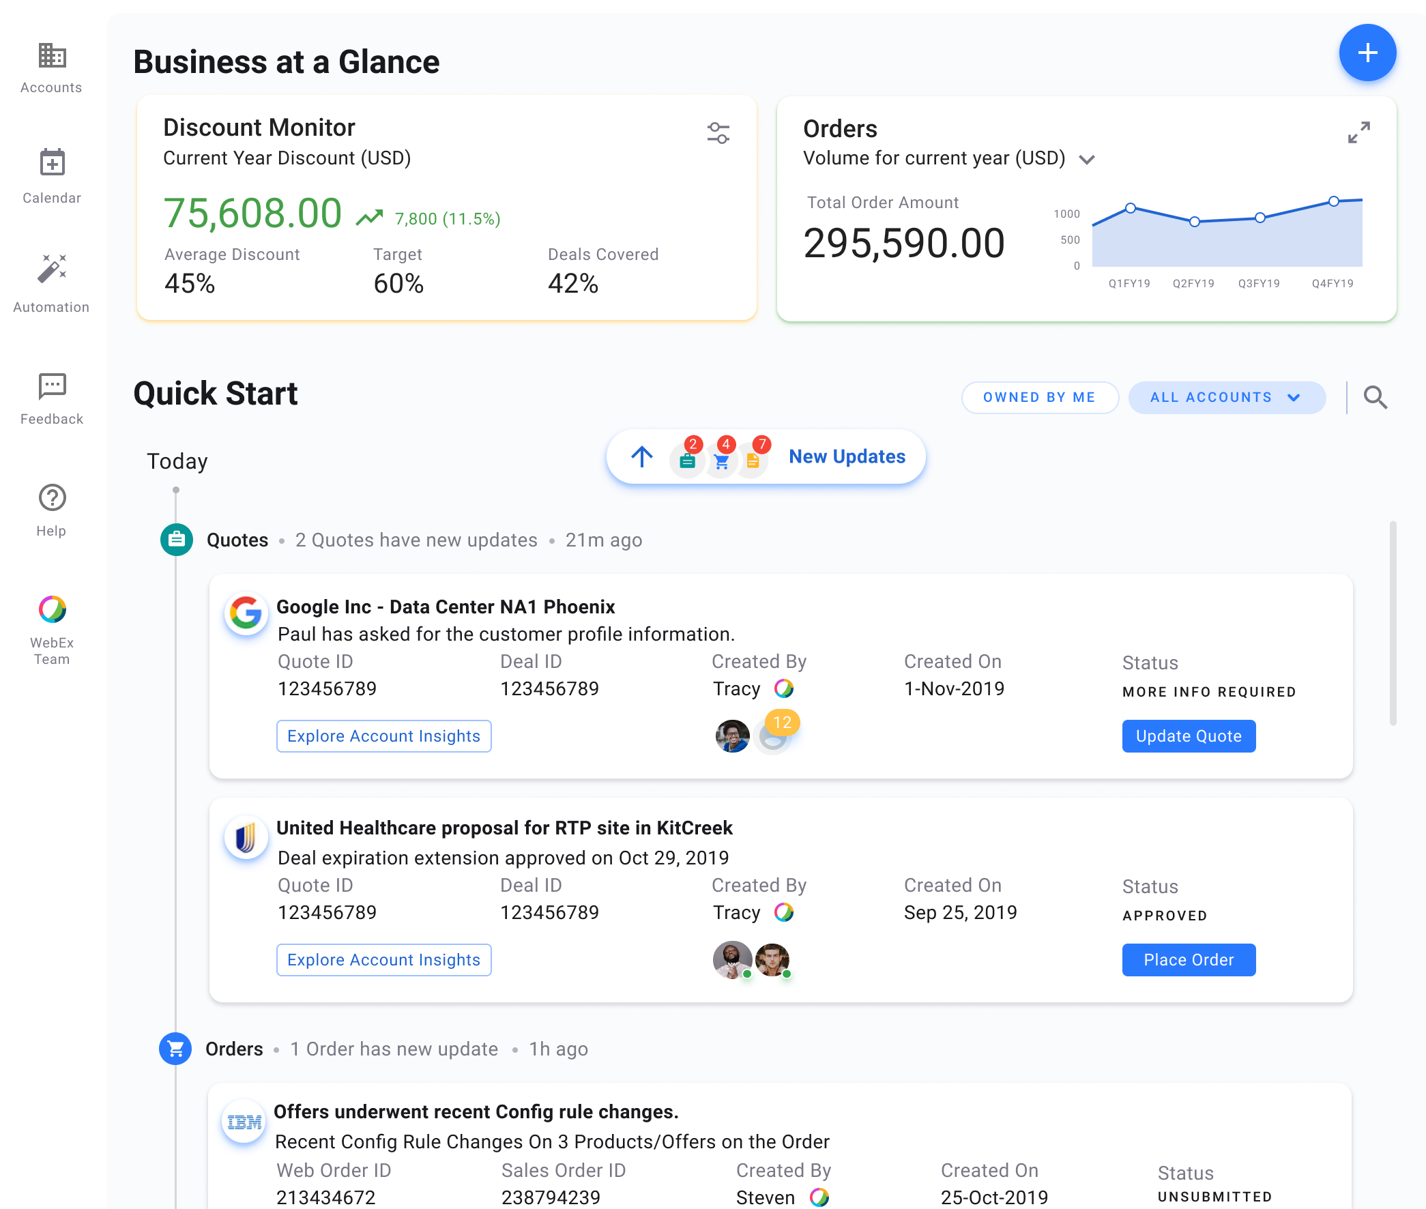Open the Help question mark icon
1426x1209 pixels.
coord(51,497)
